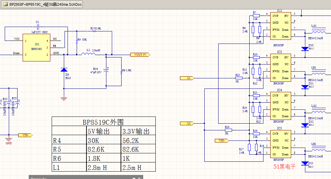Select diode D9 ES1J symbol
This screenshot has height=179, width=331.
coord(64,70)
